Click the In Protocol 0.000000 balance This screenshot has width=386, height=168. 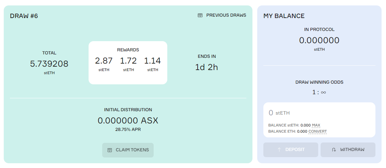[319, 40]
